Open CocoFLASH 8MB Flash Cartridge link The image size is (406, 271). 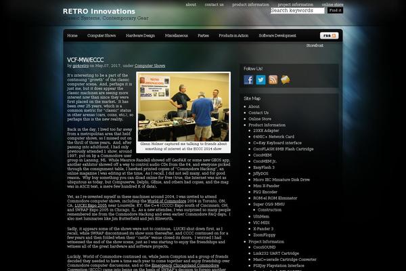284,149
